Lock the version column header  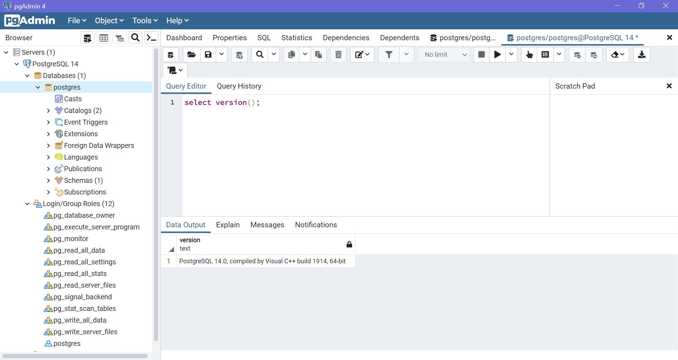click(x=349, y=244)
